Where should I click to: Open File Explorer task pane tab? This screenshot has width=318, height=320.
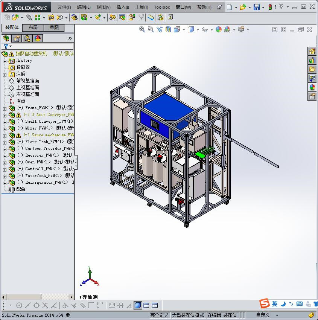(x=312, y=69)
